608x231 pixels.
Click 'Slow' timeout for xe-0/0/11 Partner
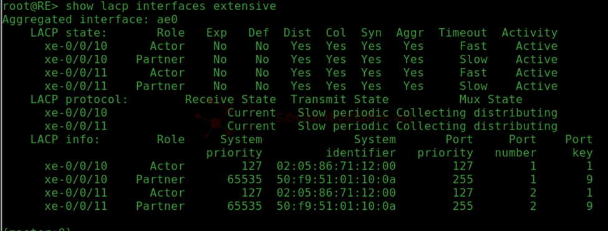click(x=473, y=86)
